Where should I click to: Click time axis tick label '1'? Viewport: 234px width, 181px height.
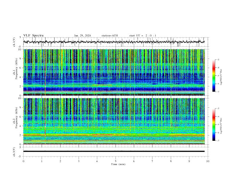click(x=42, y=161)
